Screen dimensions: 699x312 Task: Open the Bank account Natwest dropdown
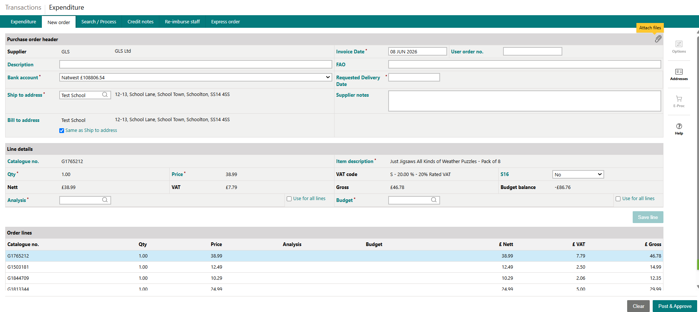pos(196,77)
